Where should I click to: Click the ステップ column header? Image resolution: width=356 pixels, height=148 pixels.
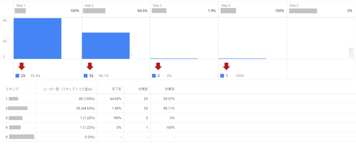tap(12, 89)
